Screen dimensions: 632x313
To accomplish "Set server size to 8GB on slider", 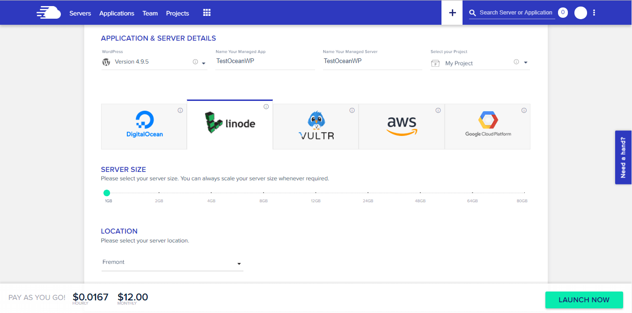I will pyautogui.click(x=264, y=193).
